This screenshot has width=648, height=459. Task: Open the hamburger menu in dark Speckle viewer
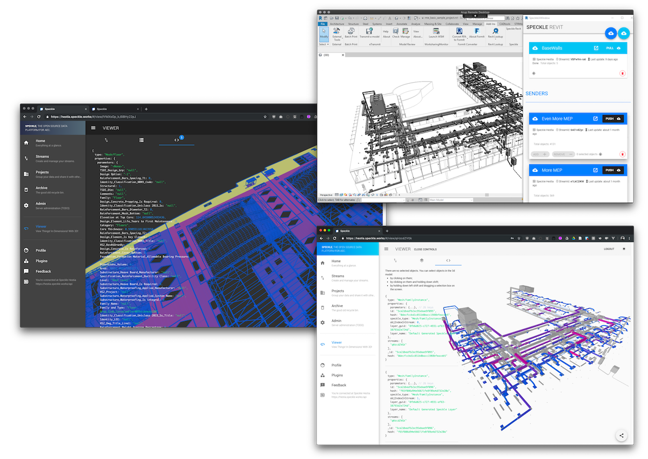coord(93,128)
